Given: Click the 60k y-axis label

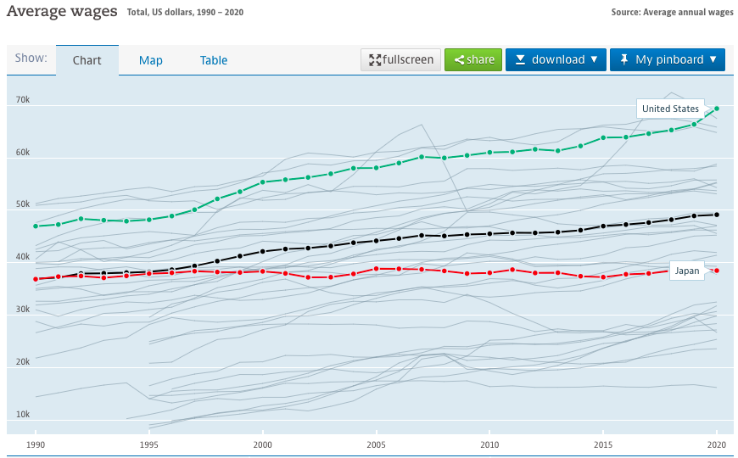Looking at the screenshot, I should tap(23, 152).
